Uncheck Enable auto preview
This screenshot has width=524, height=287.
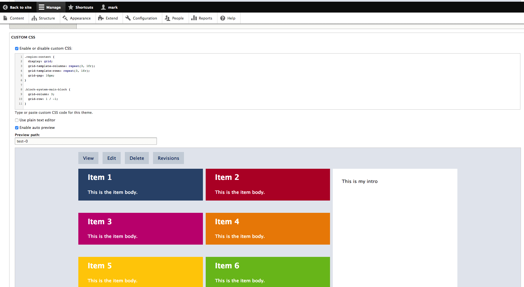pos(17,128)
